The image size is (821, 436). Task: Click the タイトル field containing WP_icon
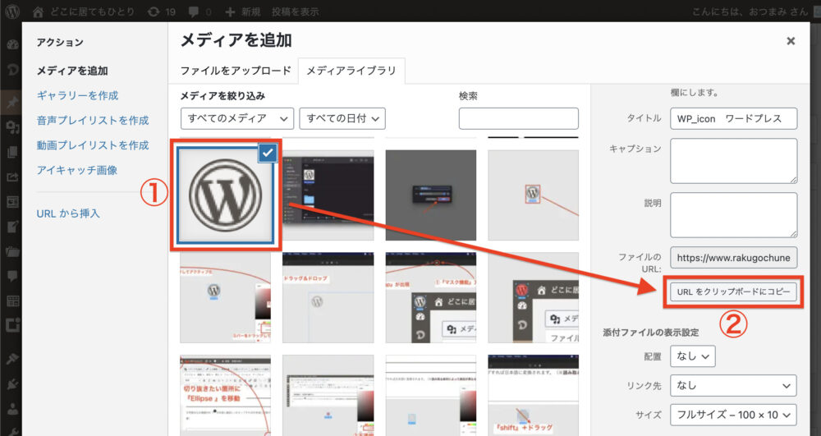coord(733,118)
